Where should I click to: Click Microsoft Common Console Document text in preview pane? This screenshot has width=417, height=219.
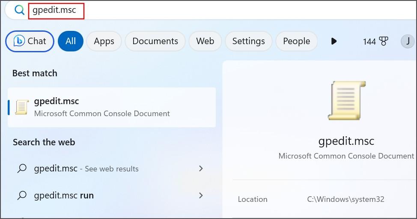pos(346,156)
